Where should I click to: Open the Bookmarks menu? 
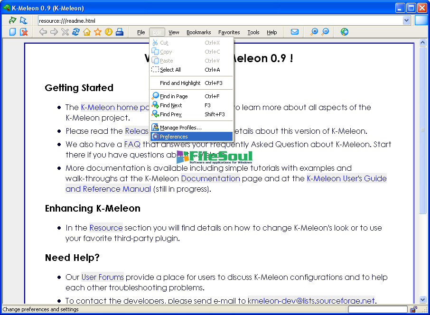click(x=199, y=32)
